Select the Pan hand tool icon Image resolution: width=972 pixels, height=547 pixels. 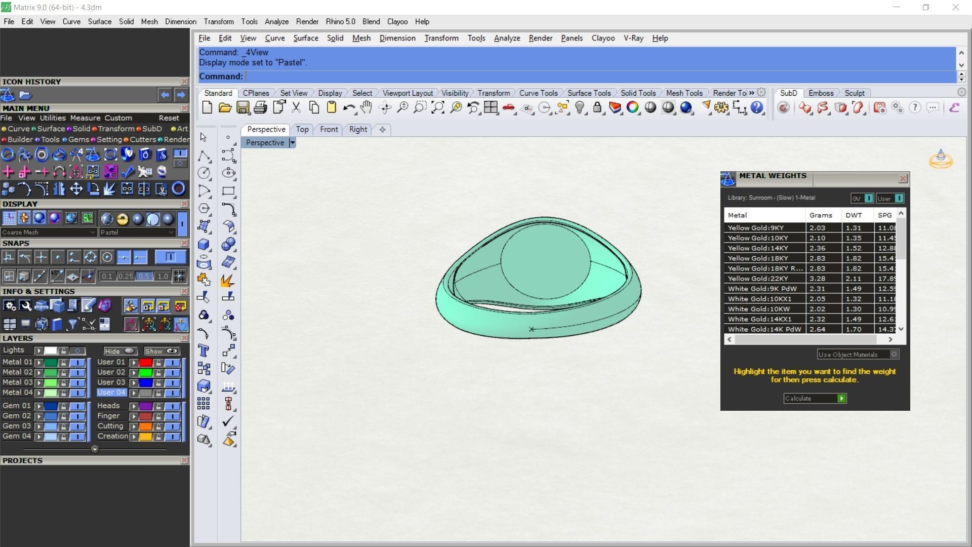(366, 107)
